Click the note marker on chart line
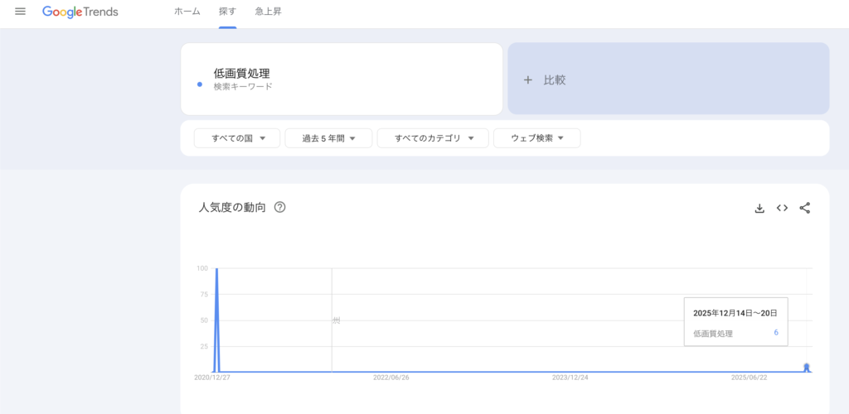This screenshot has width=849, height=414. coord(336,320)
